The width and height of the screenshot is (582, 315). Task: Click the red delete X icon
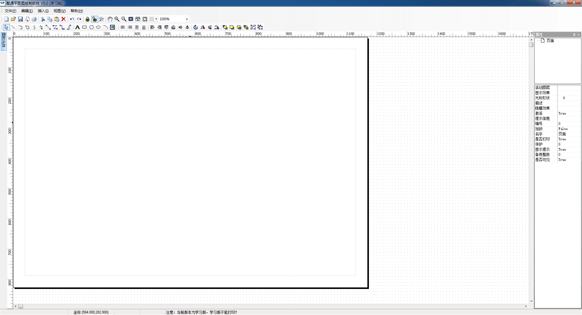(x=64, y=19)
